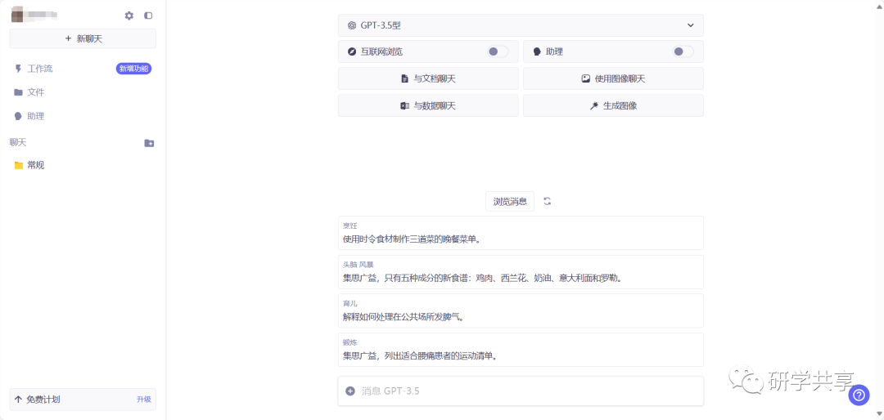
Task: Click the 升级 upgrade link
Action: (x=144, y=400)
